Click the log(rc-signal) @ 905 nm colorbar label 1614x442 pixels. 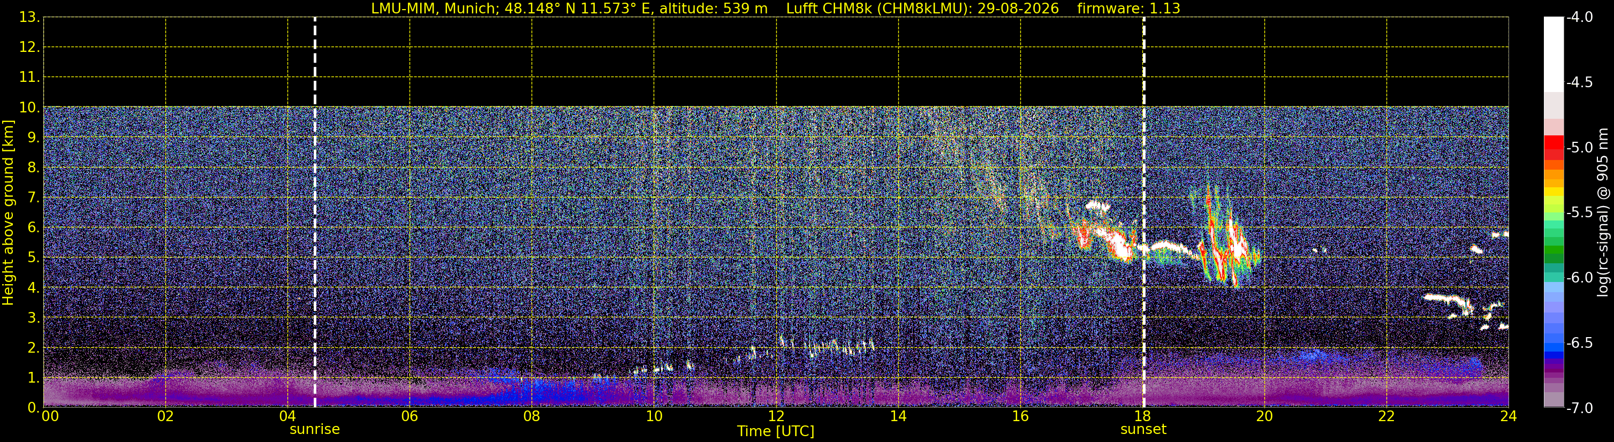tap(1603, 212)
